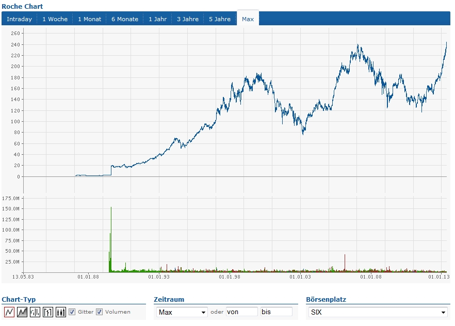Click the Chart-Typ section heading

[x=19, y=299]
